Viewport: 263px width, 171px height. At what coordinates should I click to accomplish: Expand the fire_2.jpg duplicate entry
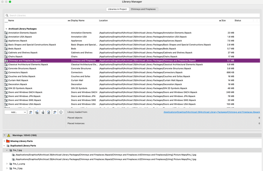(x=7, y=168)
